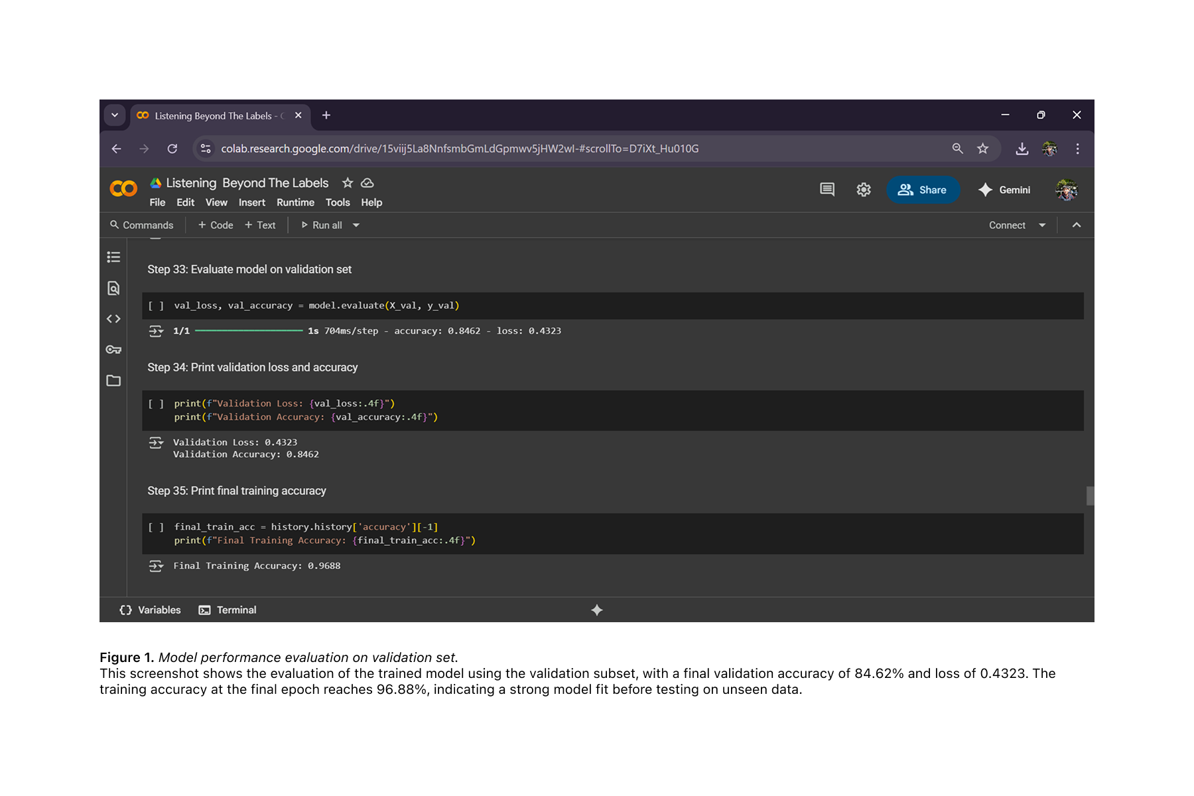1194x796 pixels.
Task: Open the Files browser in the sidebar
Action: (x=113, y=380)
